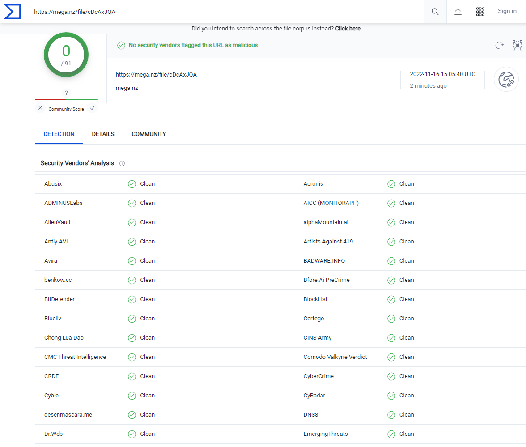This screenshot has width=526, height=447.
Task: Click the Blueliv vendor name
Action: [53, 319]
